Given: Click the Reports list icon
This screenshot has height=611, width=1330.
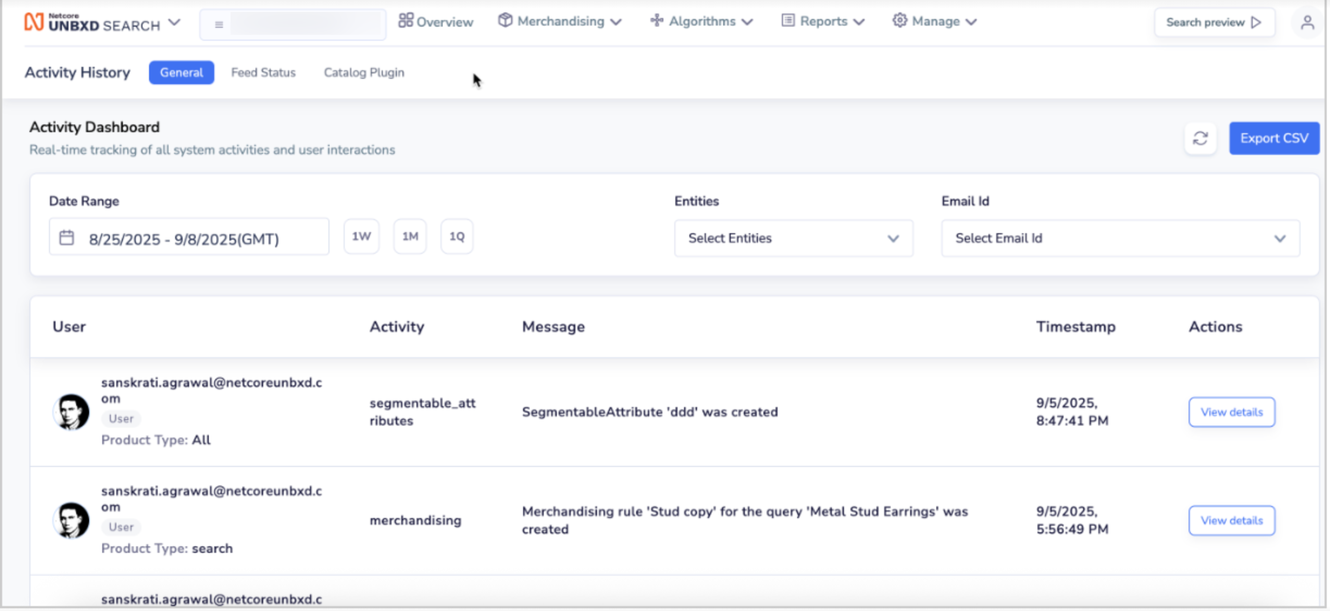Looking at the screenshot, I should click(x=788, y=21).
